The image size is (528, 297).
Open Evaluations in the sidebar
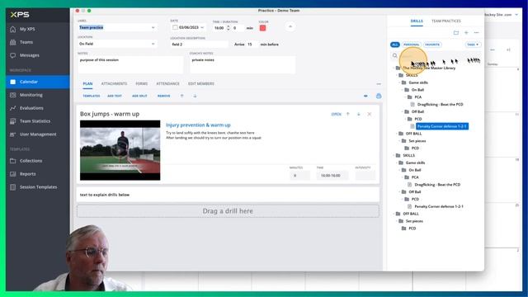coord(31,108)
